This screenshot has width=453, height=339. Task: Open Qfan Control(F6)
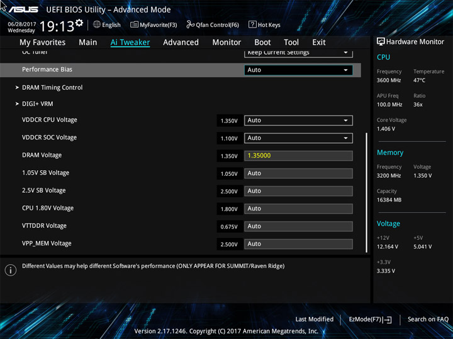[x=213, y=24]
